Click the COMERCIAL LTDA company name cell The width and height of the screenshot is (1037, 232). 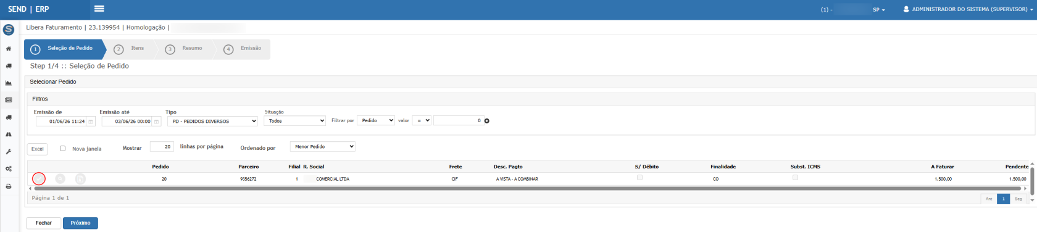point(332,179)
